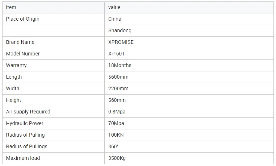Click the '3500Kg' maximum load value
This screenshot has height=166, width=276.
click(117, 158)
